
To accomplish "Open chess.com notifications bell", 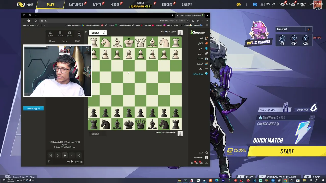I will (196, 163).
